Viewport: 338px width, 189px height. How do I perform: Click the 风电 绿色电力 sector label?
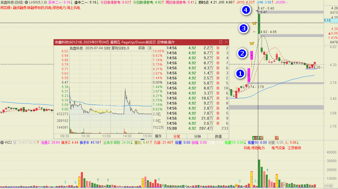pyautogui.click(x=254, y=148)
